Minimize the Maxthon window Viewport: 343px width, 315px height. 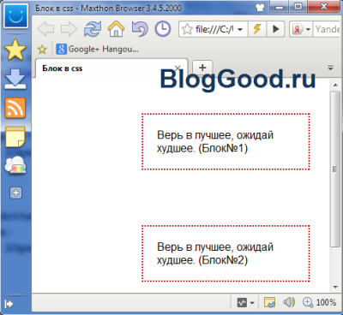(x=280, y=7)
